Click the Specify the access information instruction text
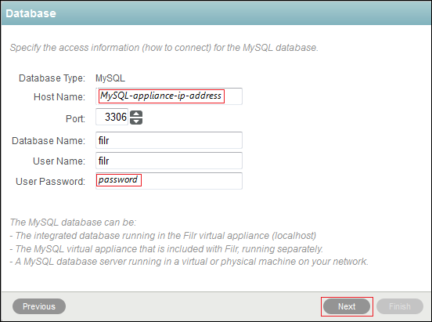The height and width of the screenshot is (322, 432). tap(164, 48)
